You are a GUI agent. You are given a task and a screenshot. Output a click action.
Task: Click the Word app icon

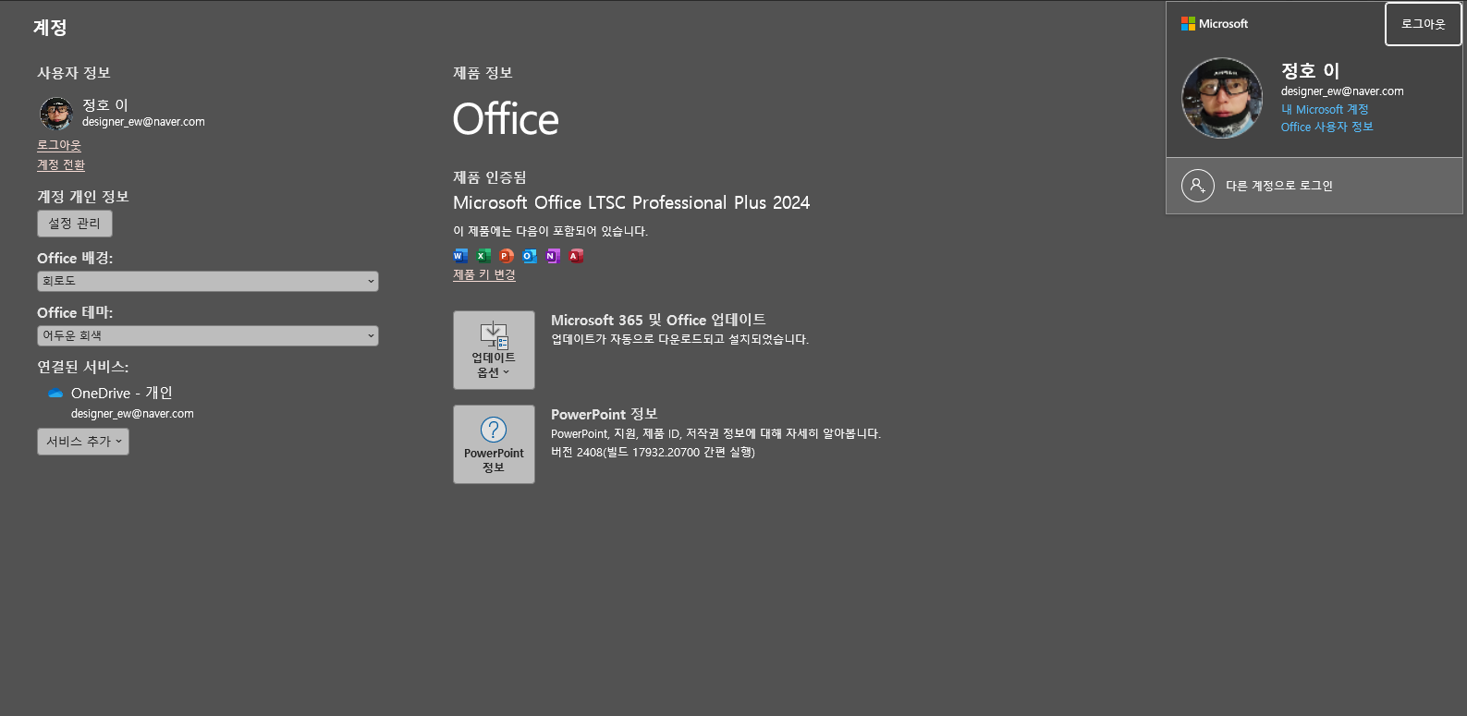tap(460, 256)
